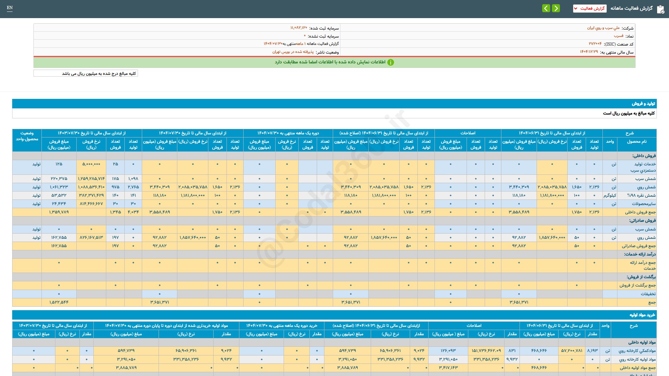The height and width of the screenshot is (376, 669).
Task: Click the green signed-information notice bar
Action: pos(334,62)
